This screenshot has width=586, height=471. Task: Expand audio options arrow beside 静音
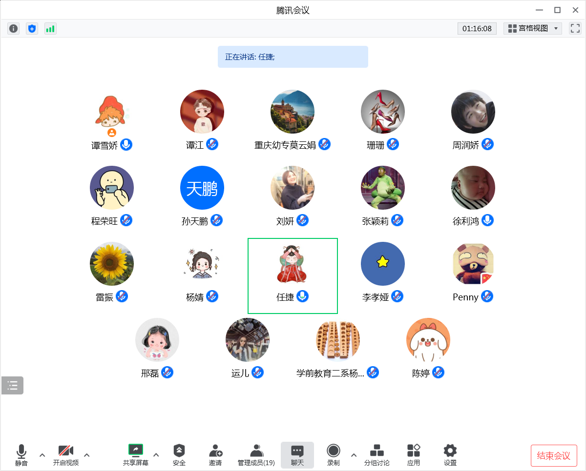(x=42, y=455)
